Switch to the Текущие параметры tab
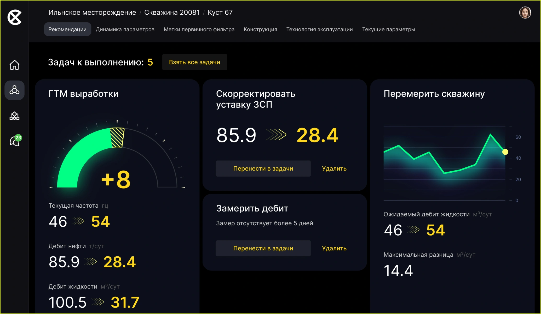The width and height of the screenshot is (541, 314). point(389,29)
